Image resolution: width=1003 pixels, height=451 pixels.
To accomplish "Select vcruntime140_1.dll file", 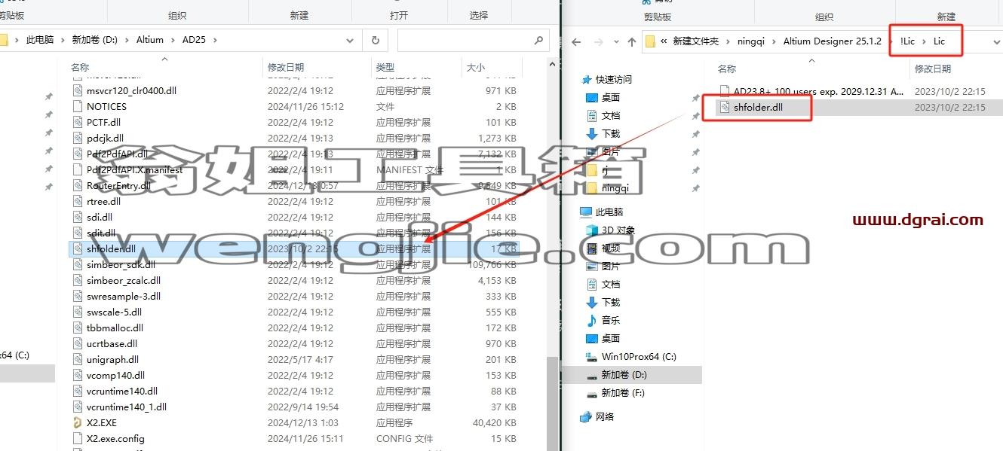I will (x=127, y=407).
